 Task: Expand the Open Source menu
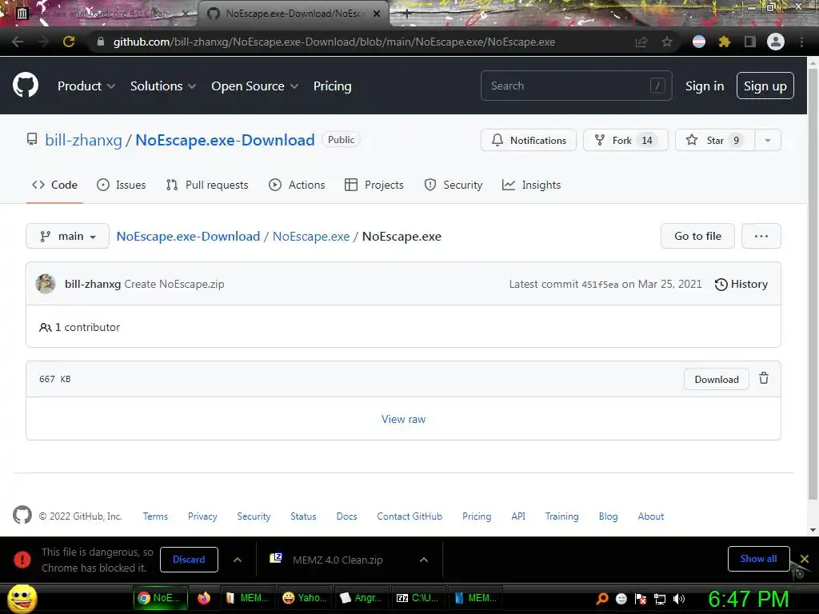[x=255, y=86]
